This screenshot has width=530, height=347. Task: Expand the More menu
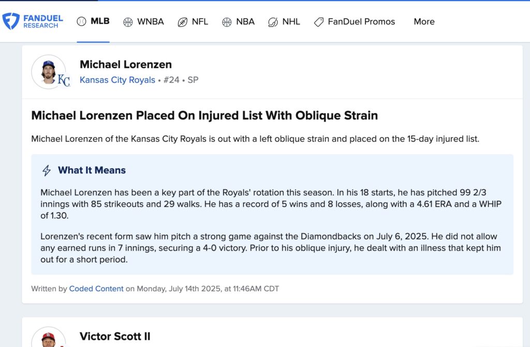pyautogui.click(x=424, y=22)
